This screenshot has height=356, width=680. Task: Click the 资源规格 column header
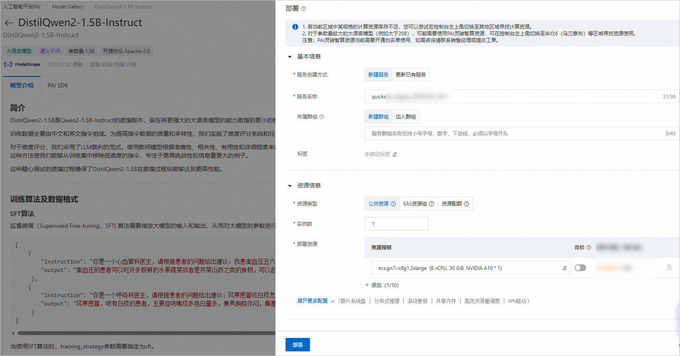pos(381,248)
